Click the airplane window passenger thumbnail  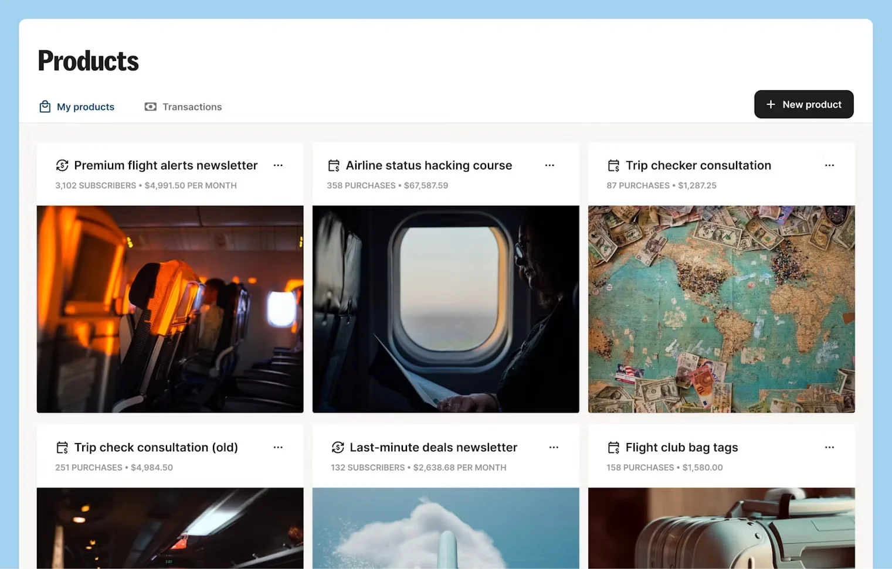tap(446, 309)
